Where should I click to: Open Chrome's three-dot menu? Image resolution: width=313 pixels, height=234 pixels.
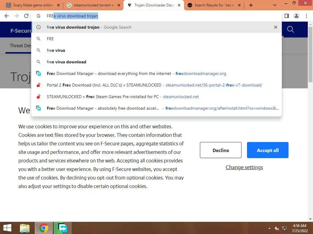coord(306,16)
